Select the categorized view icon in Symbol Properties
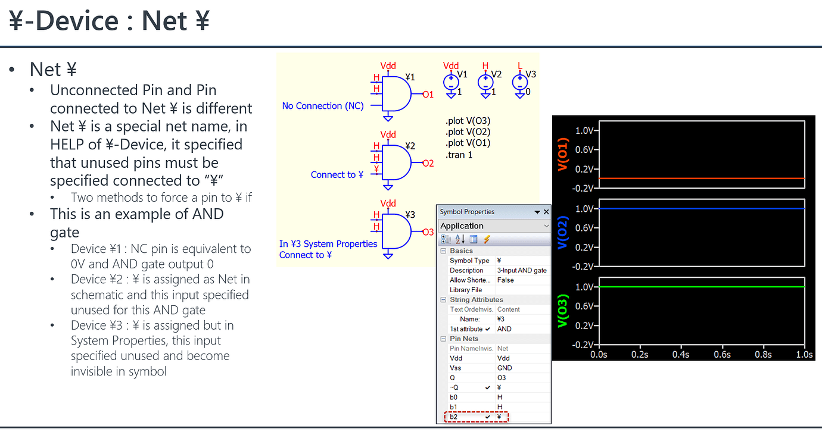Screen dimensions: 822x432 pyautogui.click(x=446, y=239)
